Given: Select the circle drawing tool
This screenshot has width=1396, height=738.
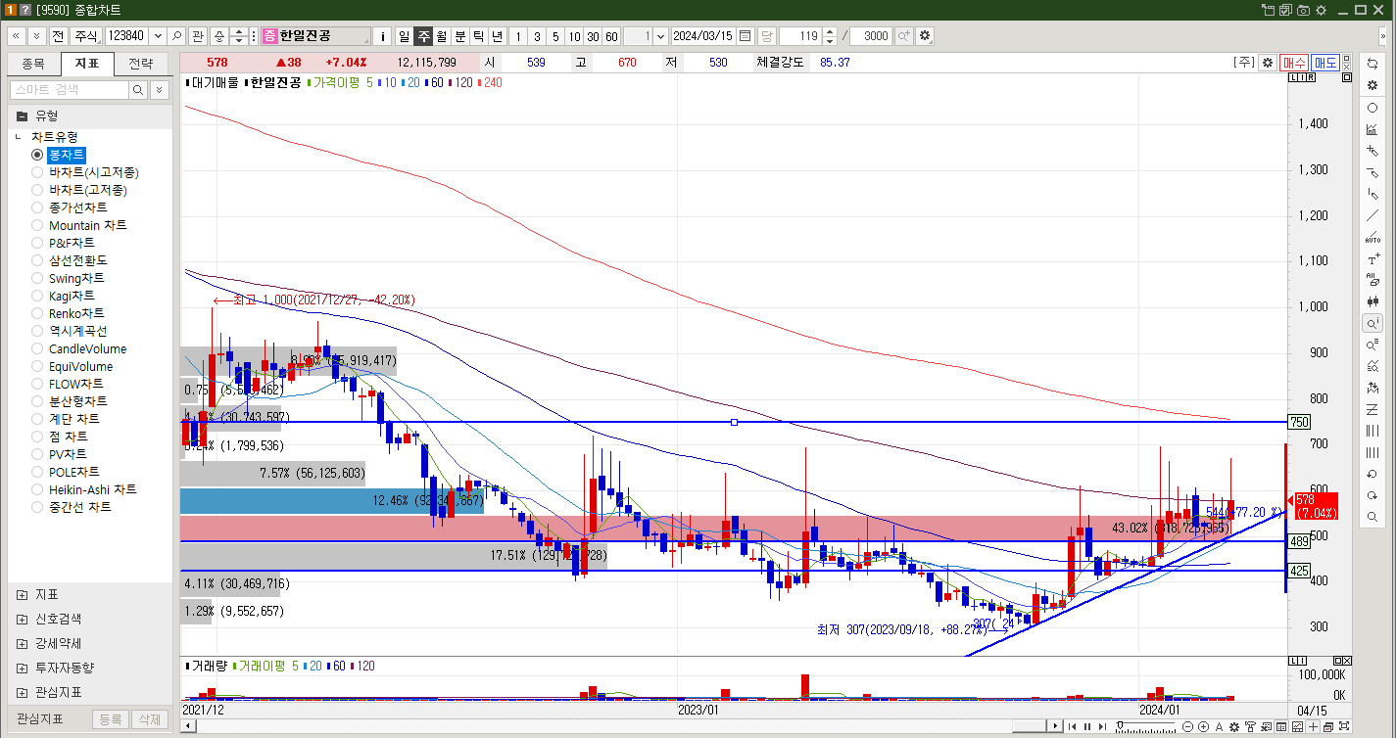Looking at the screenshot, I should click(x=1372, y=108).
